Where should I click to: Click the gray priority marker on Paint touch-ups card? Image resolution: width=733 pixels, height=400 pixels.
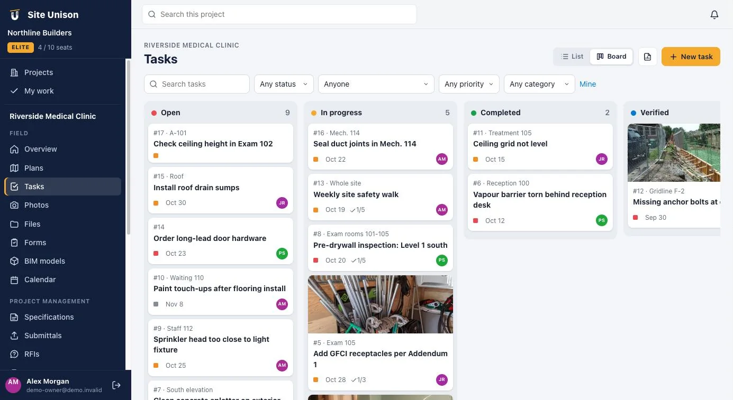click(x=156, y=304)
